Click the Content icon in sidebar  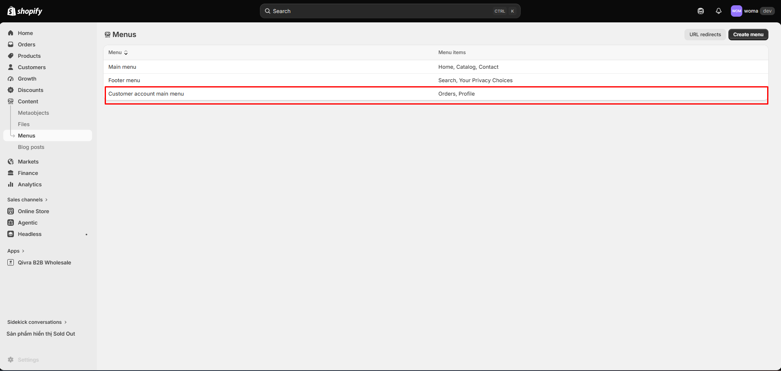(11, 101)
